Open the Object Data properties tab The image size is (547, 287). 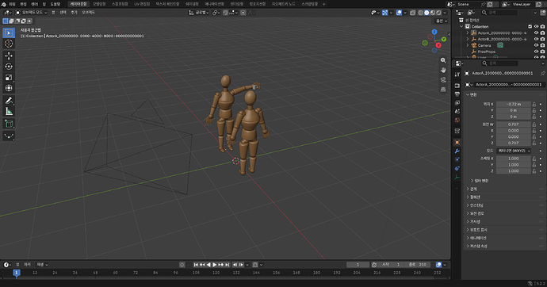click(x=457, y=177)
